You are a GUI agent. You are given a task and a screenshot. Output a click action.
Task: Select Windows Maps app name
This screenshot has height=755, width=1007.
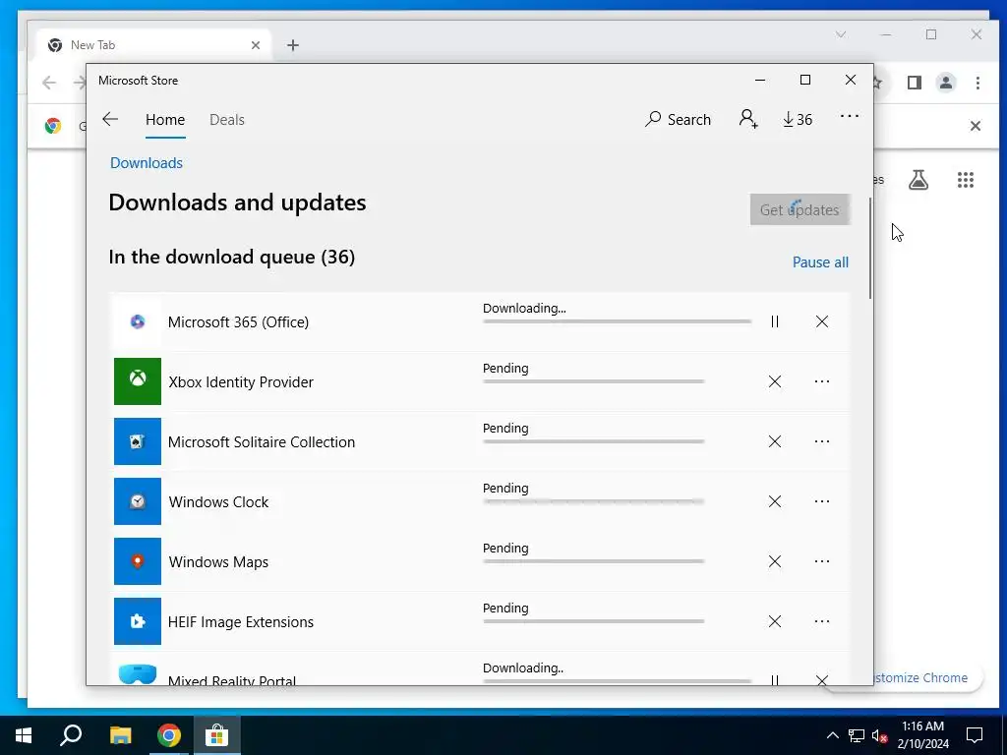point(218,562)
